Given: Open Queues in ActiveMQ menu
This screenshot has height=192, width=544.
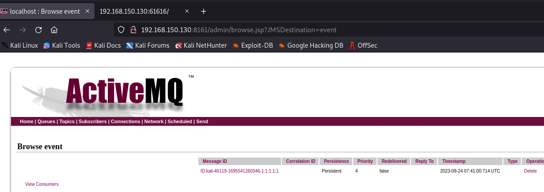Looking at the screenshot, I should (x=46, y=121).
